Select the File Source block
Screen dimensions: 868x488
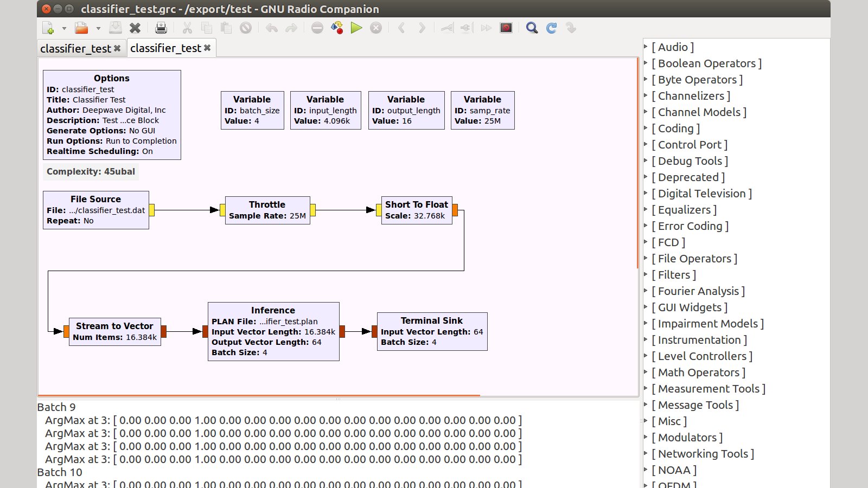pos(95,210)
